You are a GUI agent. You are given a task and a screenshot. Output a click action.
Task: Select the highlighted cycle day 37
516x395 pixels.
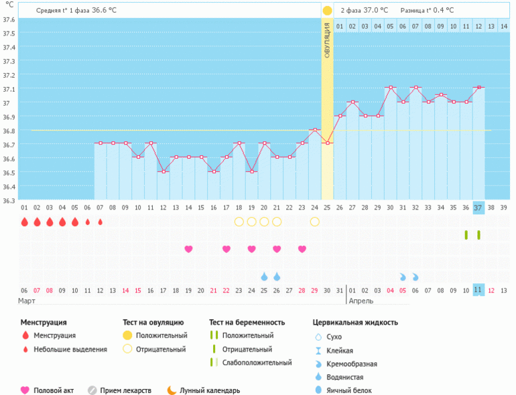tap(478, 208)
